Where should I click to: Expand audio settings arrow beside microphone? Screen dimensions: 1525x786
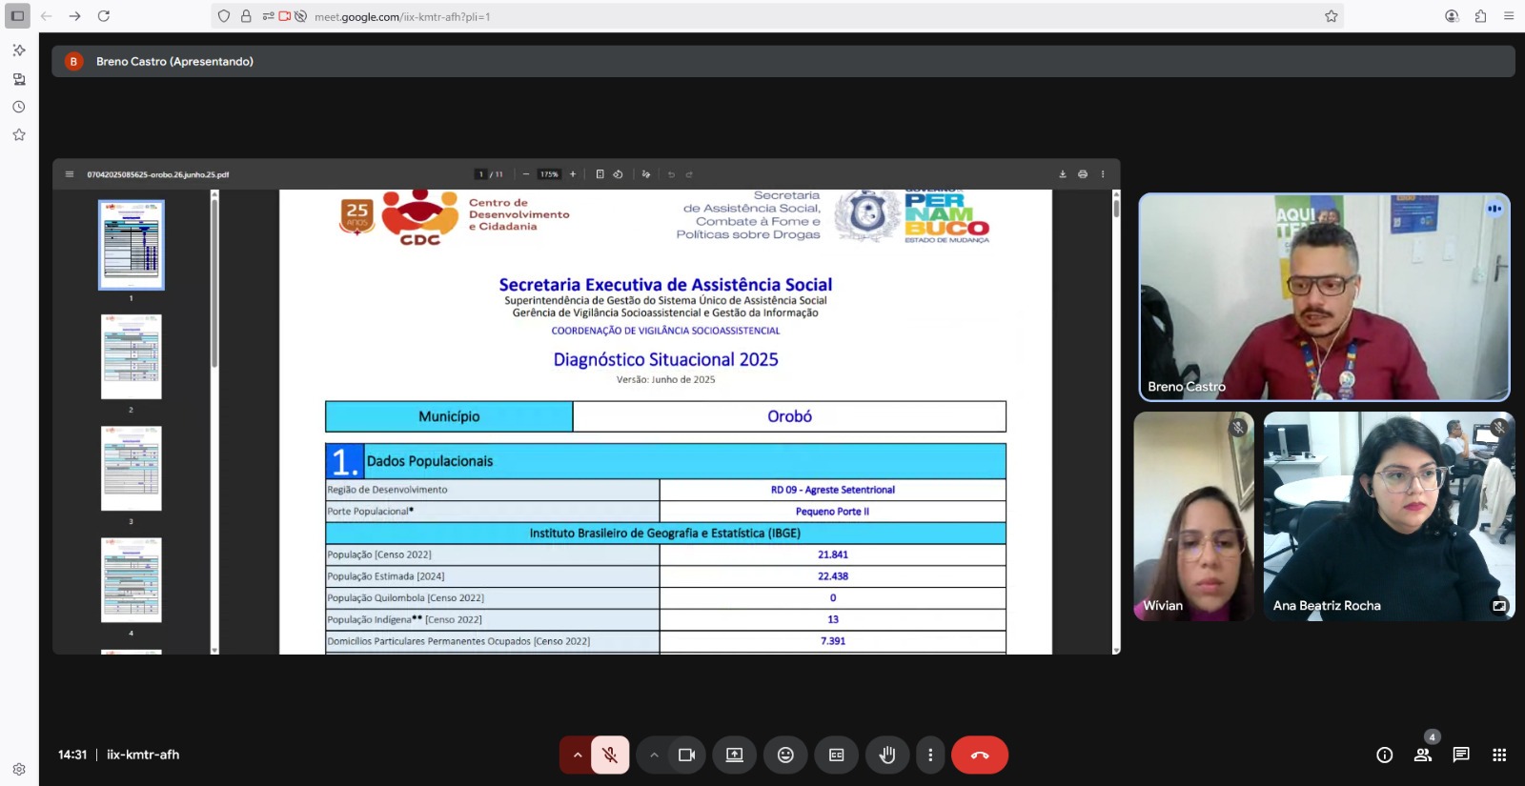coord(577,755)
